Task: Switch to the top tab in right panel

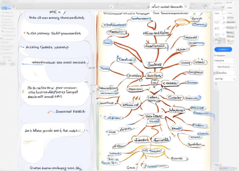Action: 229,3
